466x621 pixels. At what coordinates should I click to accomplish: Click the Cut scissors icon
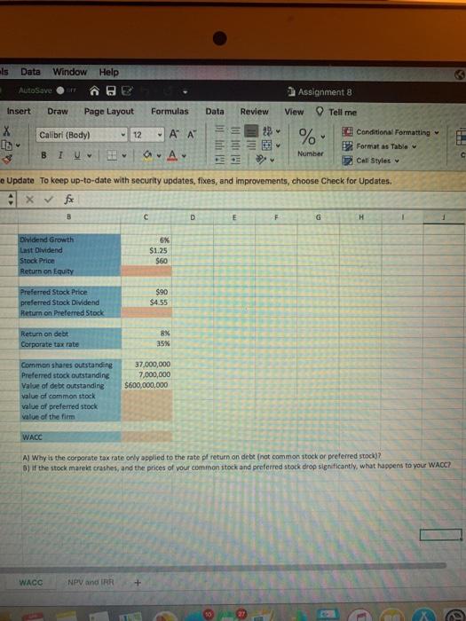click(x=7, y=130)
